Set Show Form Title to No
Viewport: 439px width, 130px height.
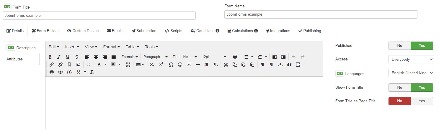[x=399, y=88]
